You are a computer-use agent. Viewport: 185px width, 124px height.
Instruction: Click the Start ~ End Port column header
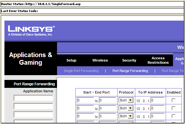point(96,92)
